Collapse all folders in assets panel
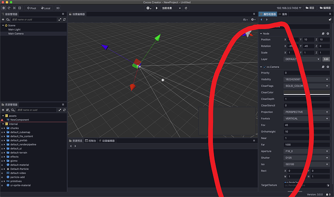The image size is (334, 197). (x=60, y=110)
